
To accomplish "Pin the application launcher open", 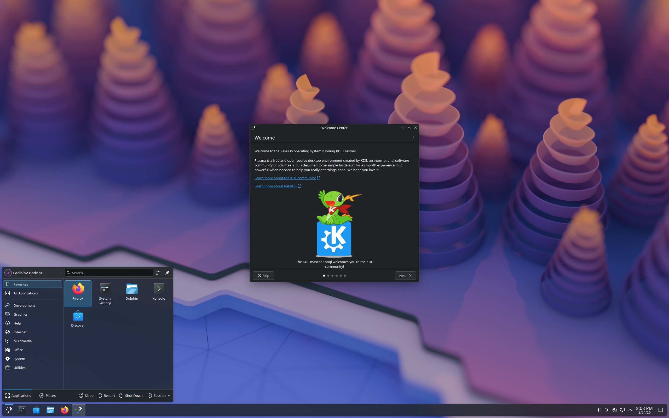I will (x=167, y=272).
